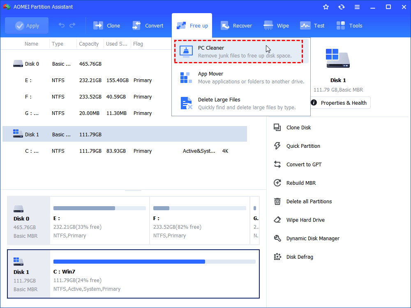
Task: Click the Apply button
Action: [x=26, y=25]
